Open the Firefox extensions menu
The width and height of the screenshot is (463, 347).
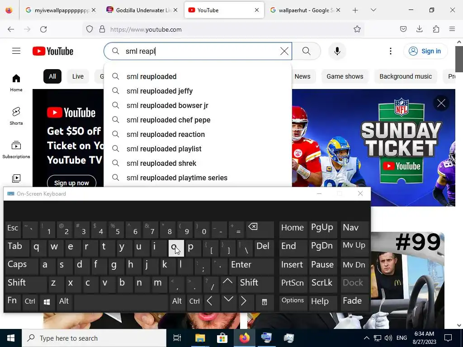click(x=436, y=29)
